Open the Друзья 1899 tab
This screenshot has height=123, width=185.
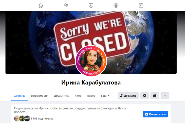coord(62,96)
